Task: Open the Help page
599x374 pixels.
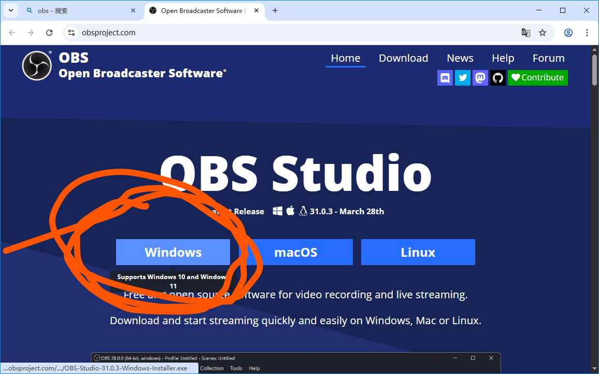Action: 503,58
